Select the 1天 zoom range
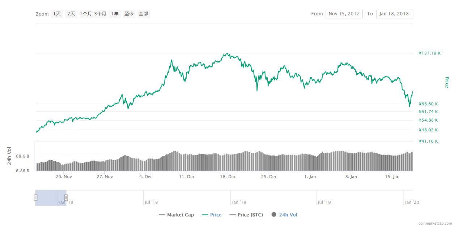463x226 pixels. (57, 14)
